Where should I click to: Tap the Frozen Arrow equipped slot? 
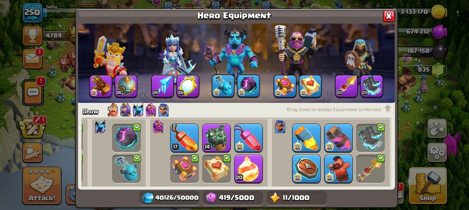click(x=162, y=86)
